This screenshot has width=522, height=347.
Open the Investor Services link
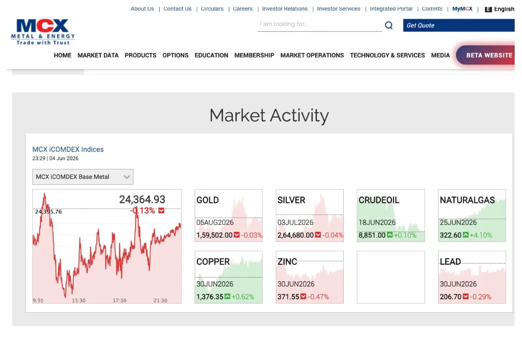pyautogui.click(x=338, y=9)
